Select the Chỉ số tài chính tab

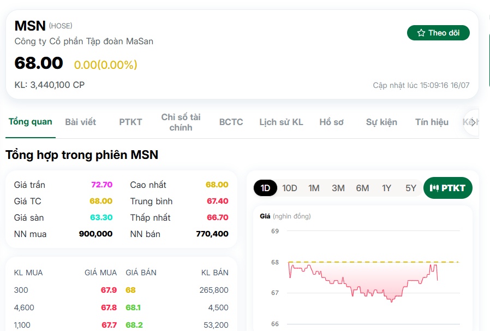tap(181, 122)
